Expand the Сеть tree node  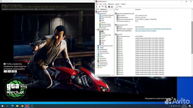tap(96, 55)
